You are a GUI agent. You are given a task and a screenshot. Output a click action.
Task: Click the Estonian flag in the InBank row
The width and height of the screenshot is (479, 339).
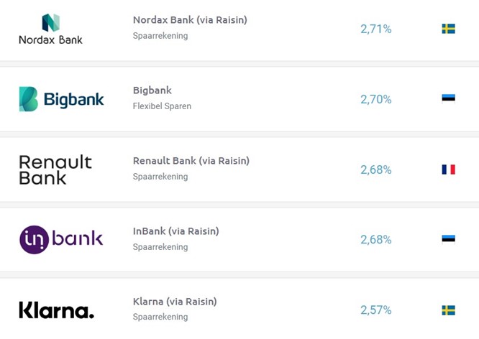click(x=449, y=239)
